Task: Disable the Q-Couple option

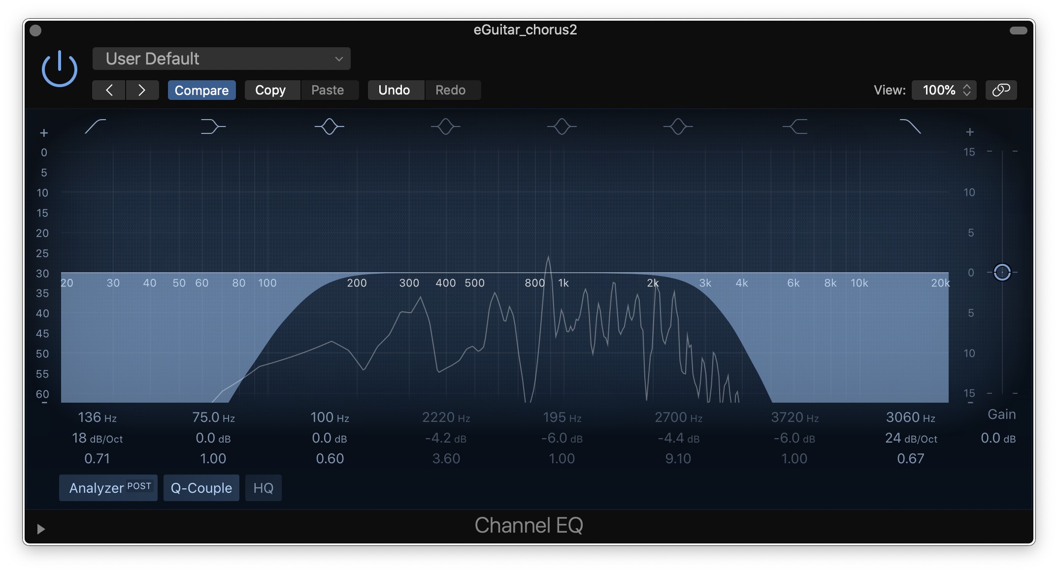Action: (201, 488)
